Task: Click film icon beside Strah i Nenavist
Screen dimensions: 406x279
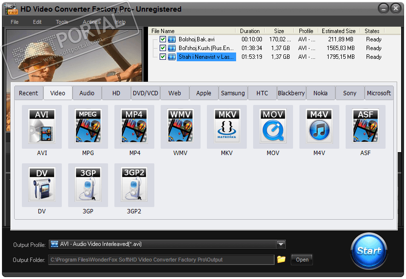Action: [172, 57]
